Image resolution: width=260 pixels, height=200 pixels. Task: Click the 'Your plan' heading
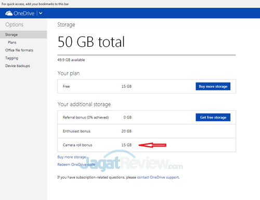click(69, 73)
